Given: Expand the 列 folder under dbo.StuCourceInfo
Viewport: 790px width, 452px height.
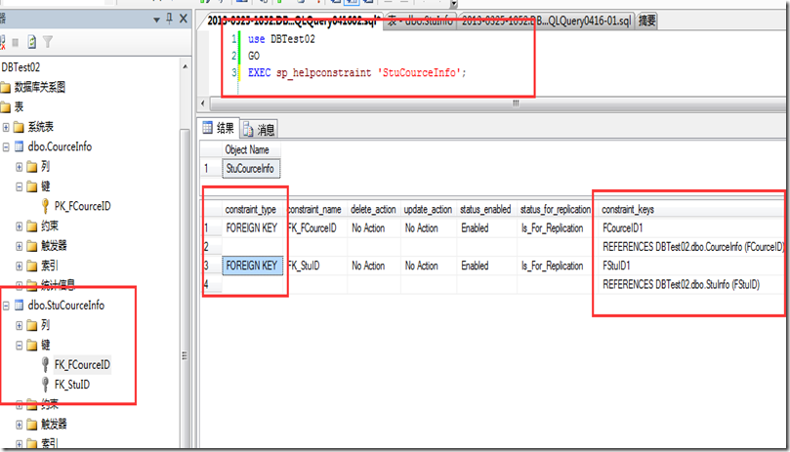Looking at the screenshot, I should tap(20, 325).
